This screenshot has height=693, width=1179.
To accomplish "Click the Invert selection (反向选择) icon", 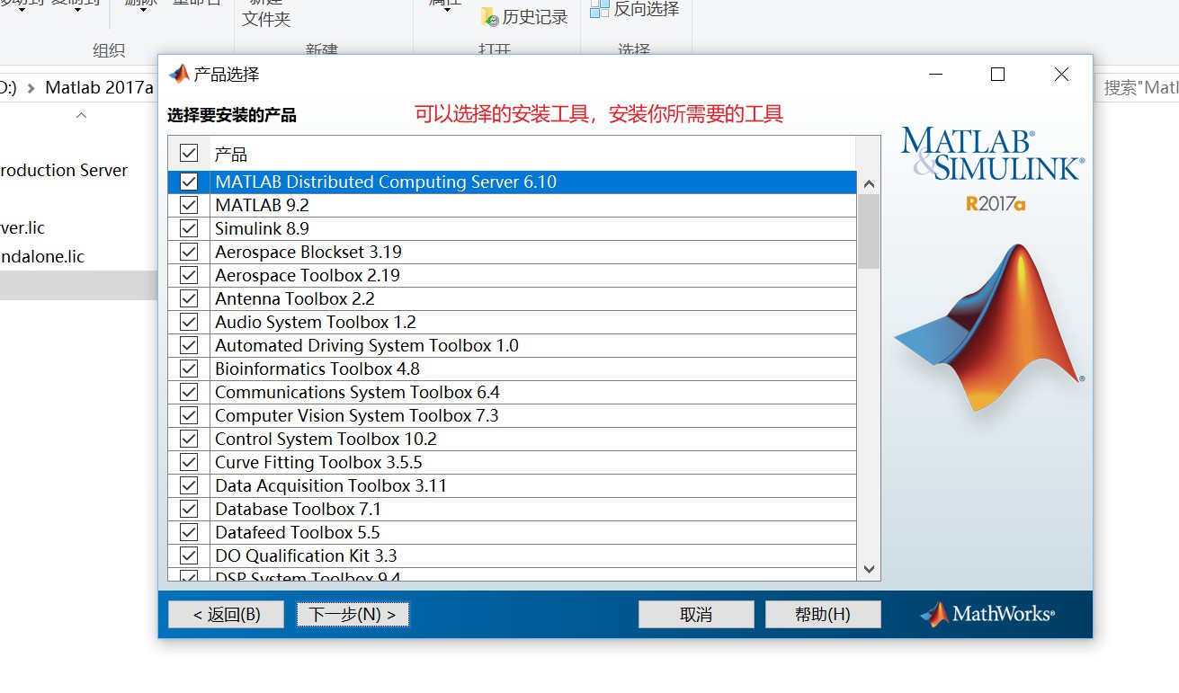I will coord(600,10).
